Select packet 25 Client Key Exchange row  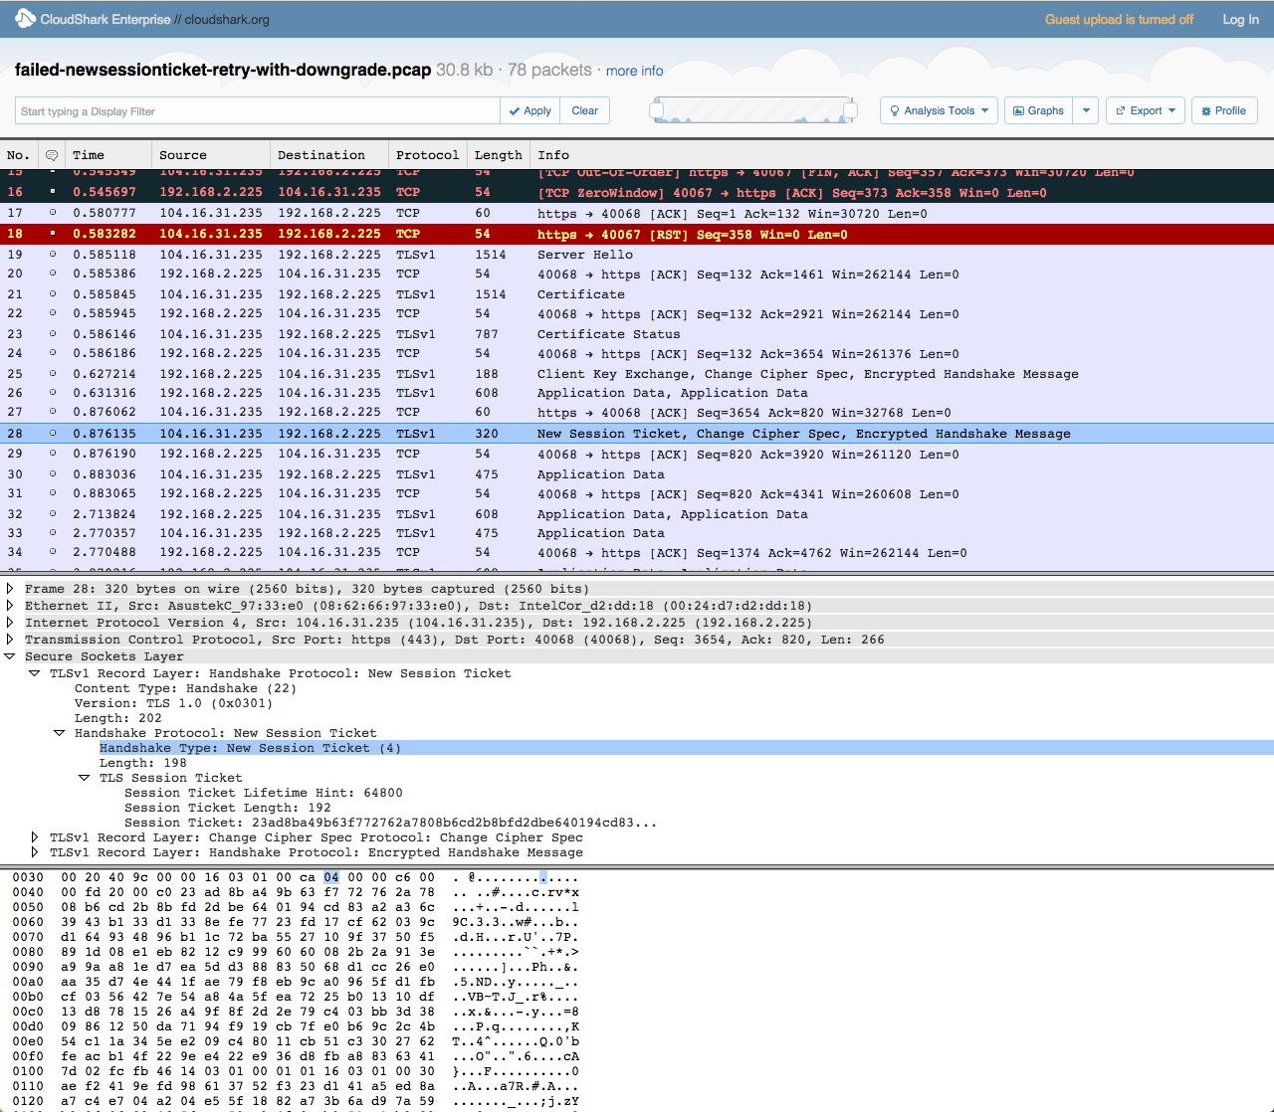(637, 374)
